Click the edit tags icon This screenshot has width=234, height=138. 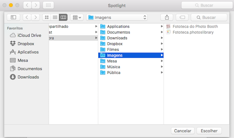pos(182,18)
